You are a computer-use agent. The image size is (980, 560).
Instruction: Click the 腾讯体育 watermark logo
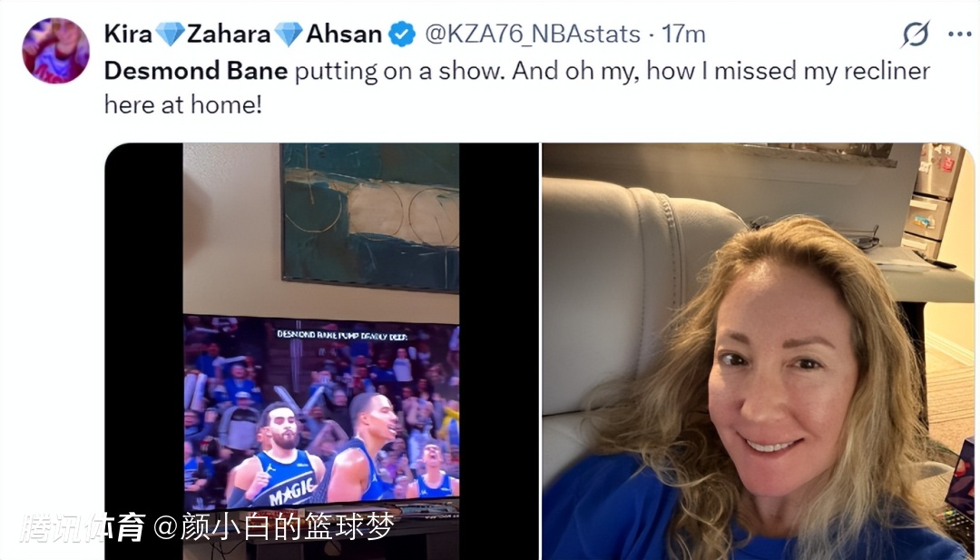click(82, 527)
